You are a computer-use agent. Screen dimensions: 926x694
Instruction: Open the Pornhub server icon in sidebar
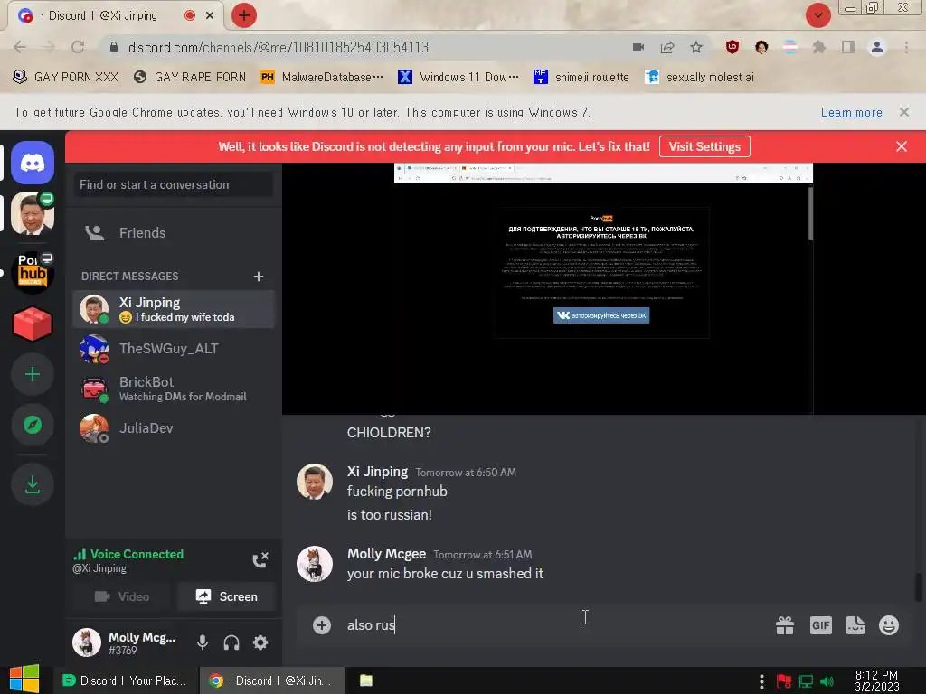pyautogui.click(x=33, y=272)
